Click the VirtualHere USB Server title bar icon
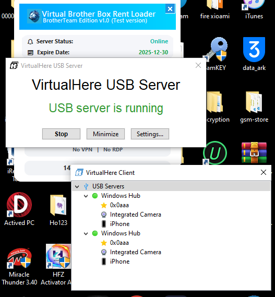This screenshot has height=297, width=275. tap(14, 66)
